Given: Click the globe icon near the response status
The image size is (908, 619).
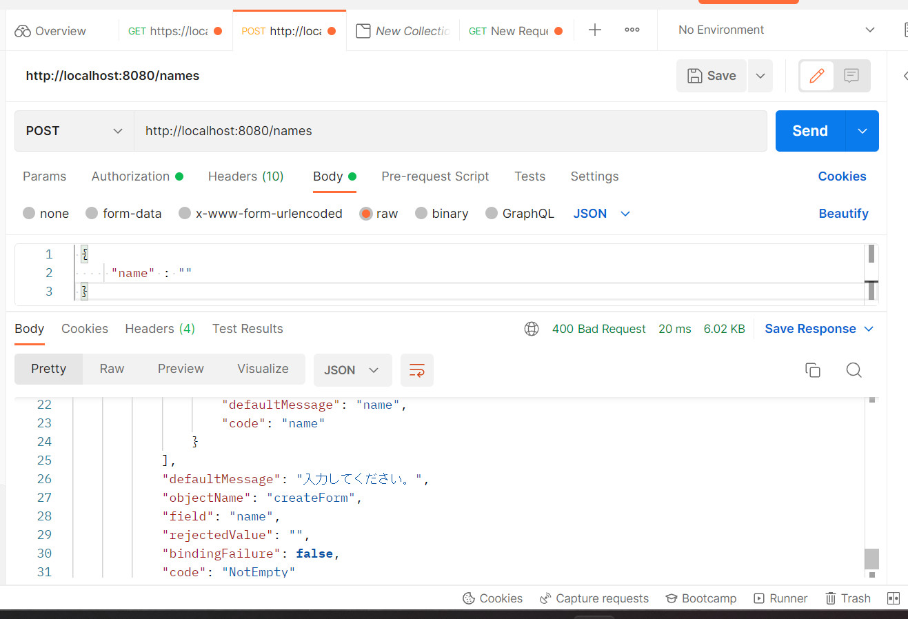Looking at the screenshot, I should pyautogui.click(x=531, y=329).
